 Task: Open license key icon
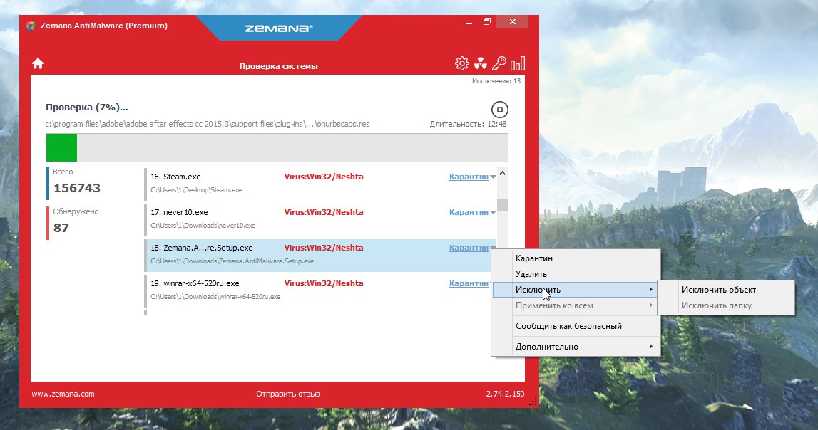point(499,63)
